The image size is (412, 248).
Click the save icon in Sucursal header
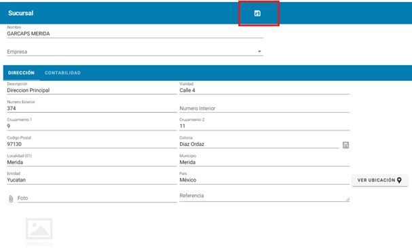[x=257, y=13]
